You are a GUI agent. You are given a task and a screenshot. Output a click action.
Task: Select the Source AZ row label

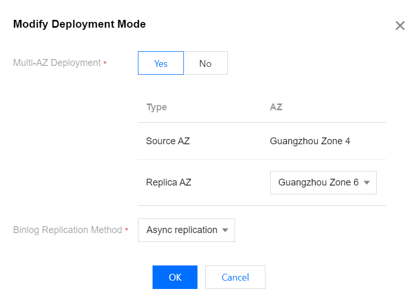(x=168, y=141)
